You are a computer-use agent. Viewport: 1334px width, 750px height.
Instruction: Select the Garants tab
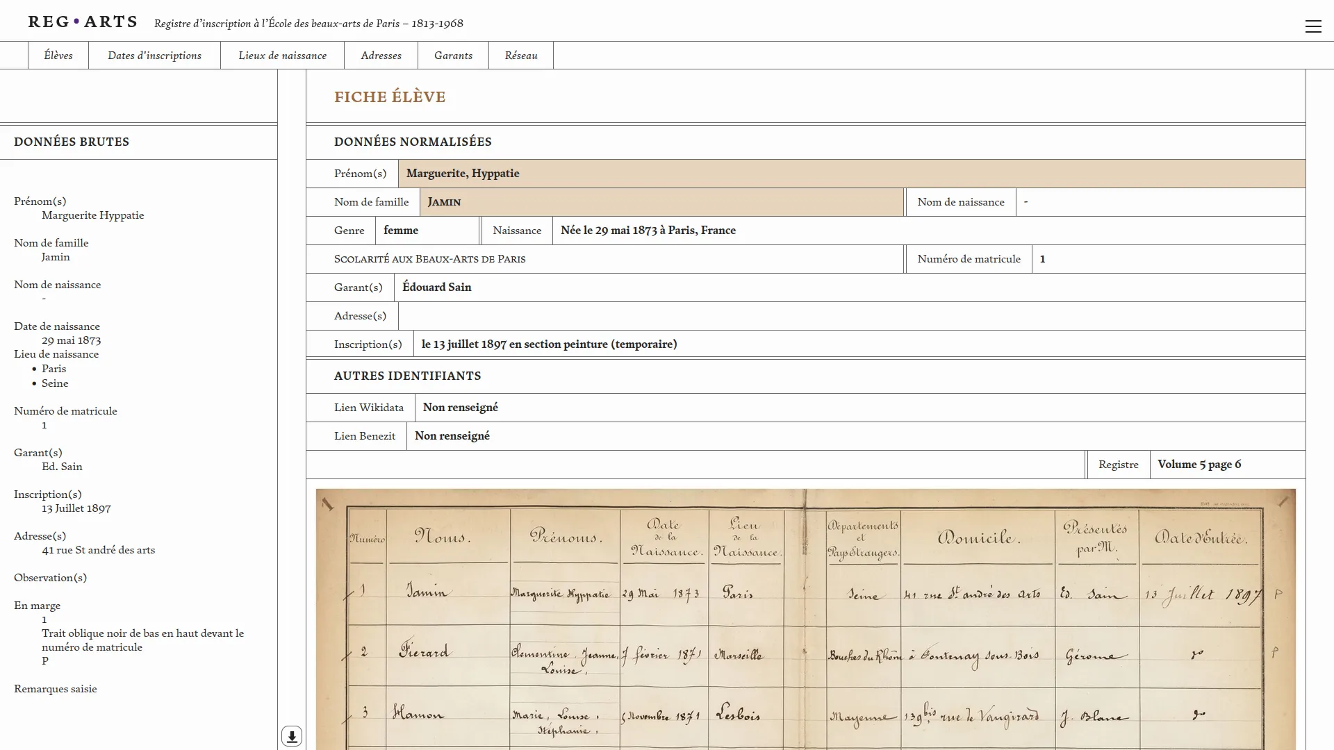pyautogui.click(x=453, y=56)
